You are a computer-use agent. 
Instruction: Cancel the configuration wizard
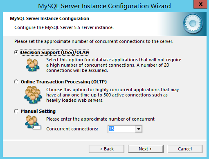pos(185,149)
